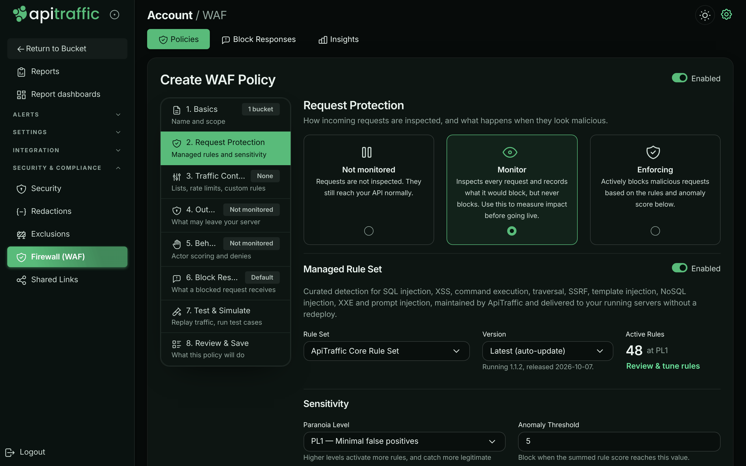Screen dimensions: 746x466
Task: Switch to the Policies tab
Action: pos(178,39)
